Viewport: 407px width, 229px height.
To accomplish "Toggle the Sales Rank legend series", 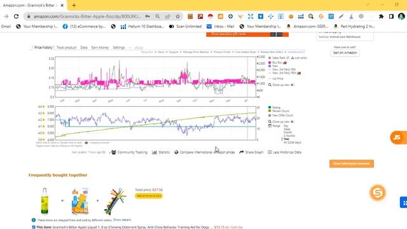I will coord(279,58).
